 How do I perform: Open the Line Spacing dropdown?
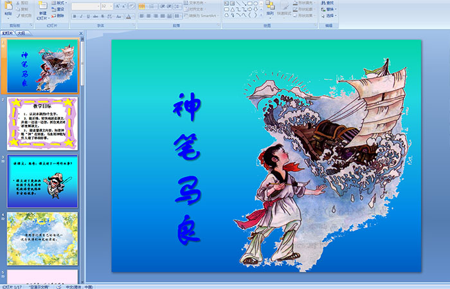pyautogui.click(x=178, y=6)
